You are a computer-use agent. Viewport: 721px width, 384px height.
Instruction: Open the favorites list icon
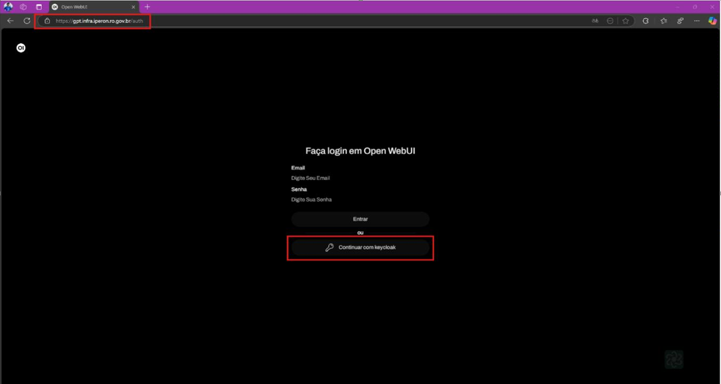tap(663, 21)
